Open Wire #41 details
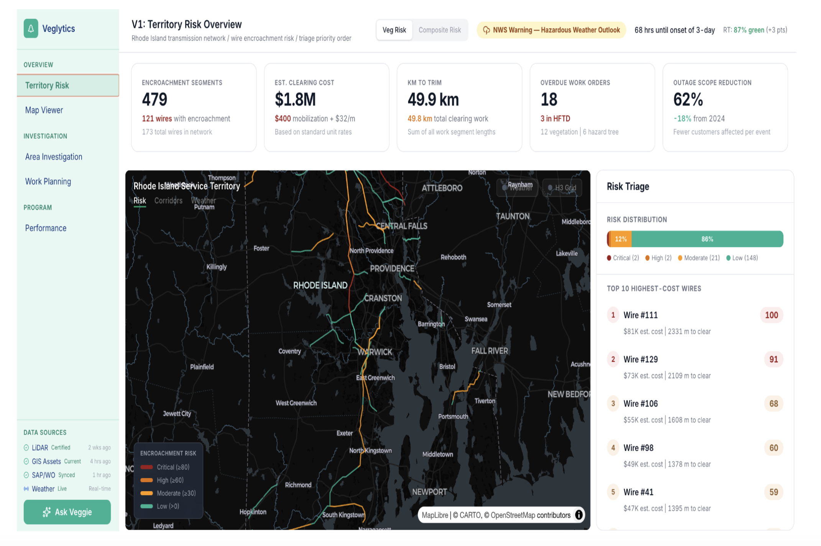This screenshot has width=821, height=546. 695,499
